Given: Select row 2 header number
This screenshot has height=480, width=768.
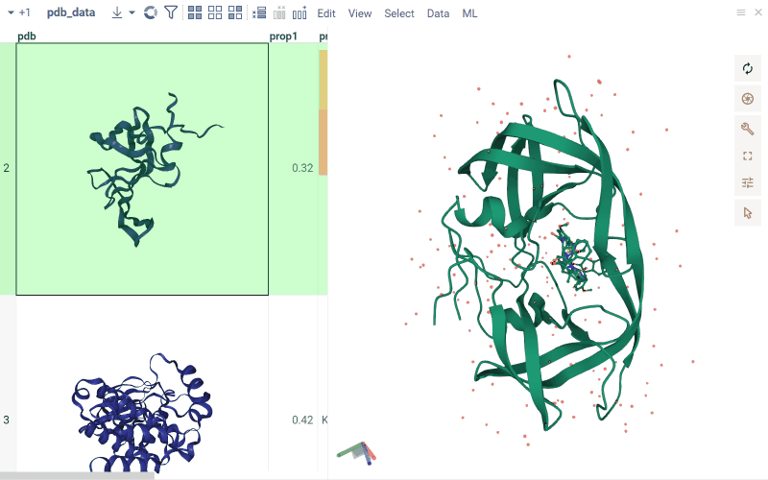Looking at the screenshot, I should click(8, 169).
